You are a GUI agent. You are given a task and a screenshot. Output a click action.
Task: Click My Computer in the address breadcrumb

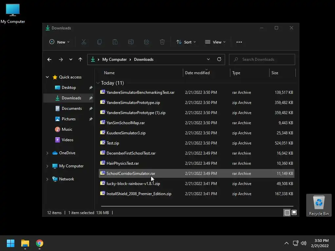[114, 59]
